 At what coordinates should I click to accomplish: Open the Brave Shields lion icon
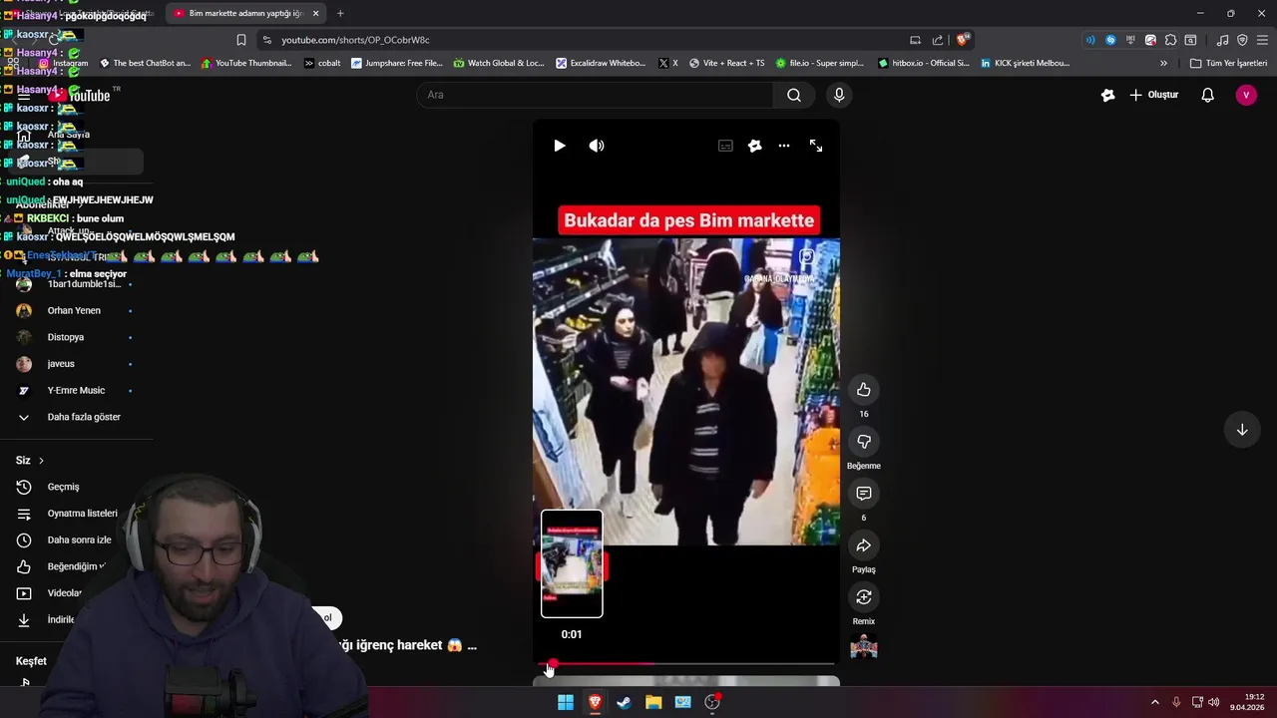[x=962, y=40]
